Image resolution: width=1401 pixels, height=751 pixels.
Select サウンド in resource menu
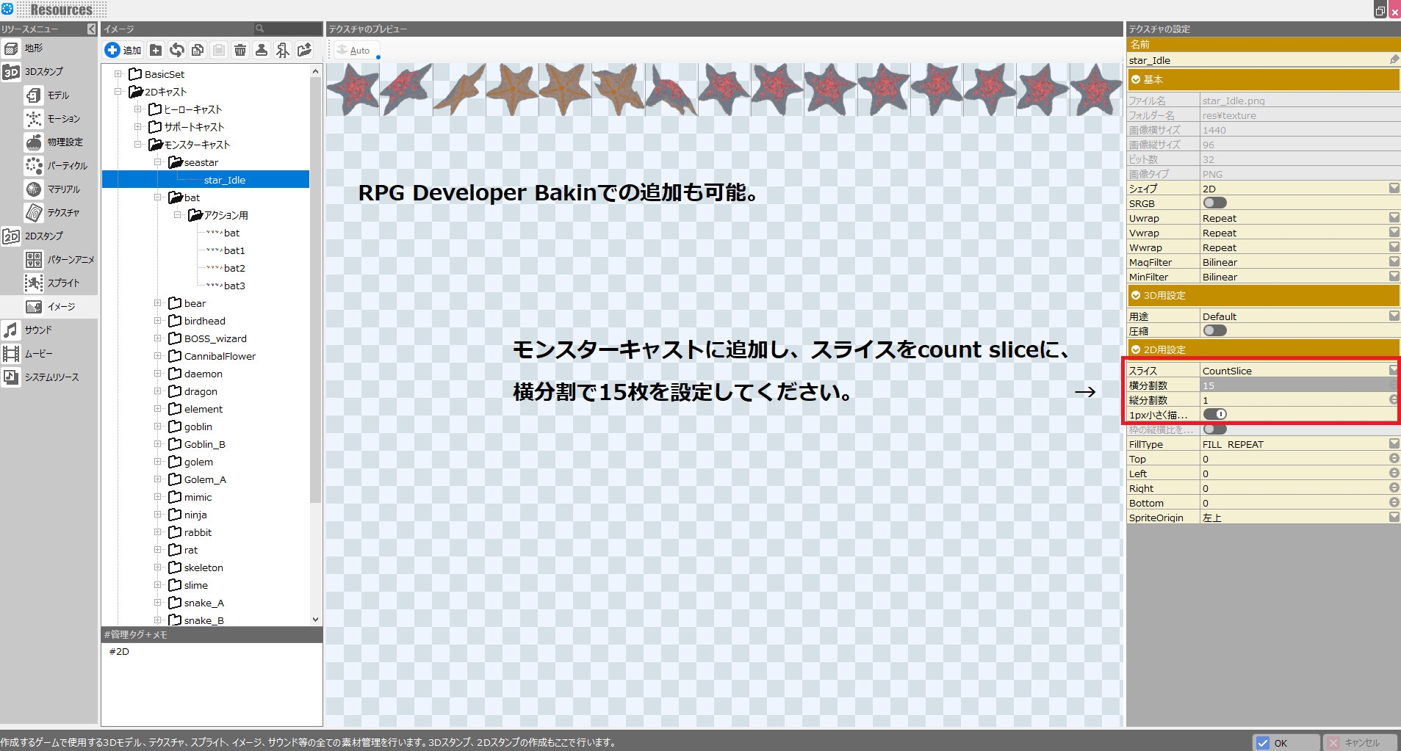(x=37, y=330)
